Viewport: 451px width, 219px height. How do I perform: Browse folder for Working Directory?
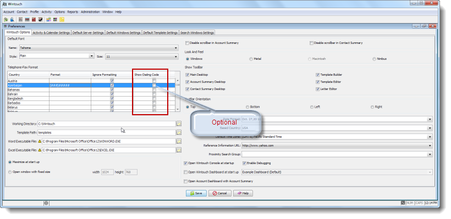click(179, 123)
